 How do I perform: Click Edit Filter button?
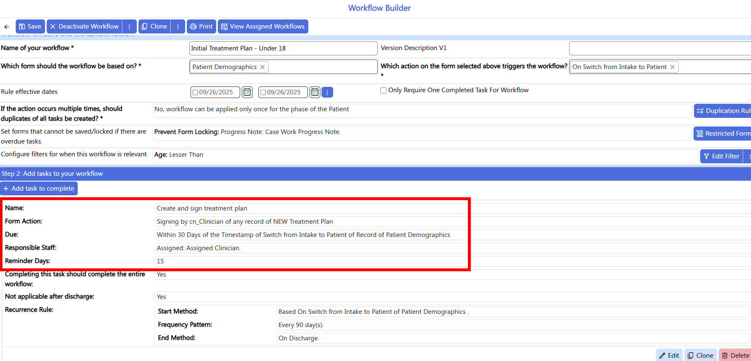click(x=722, y=156)
